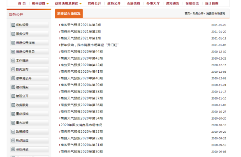The width and height of the screenshot is (241, 157).
Task: Click the icon beside 重点领域
Action: 14,114
